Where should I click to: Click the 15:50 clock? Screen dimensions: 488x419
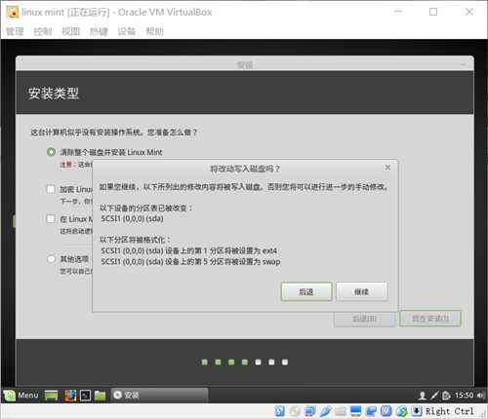[464, 396]
